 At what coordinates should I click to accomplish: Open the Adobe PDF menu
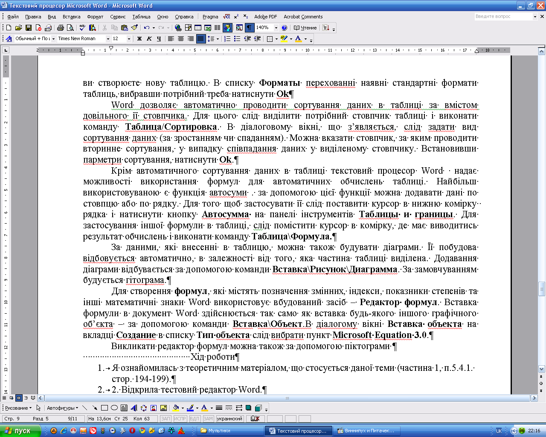[265, 17]
